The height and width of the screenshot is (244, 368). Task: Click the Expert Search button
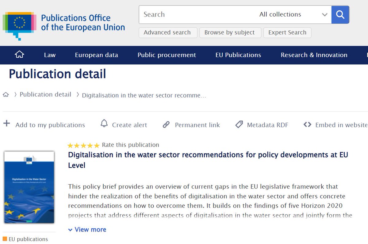point(287,32)
